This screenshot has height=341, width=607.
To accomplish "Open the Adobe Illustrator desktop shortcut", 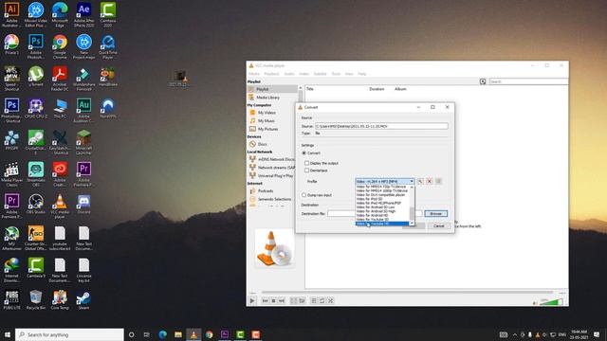I will pyautogui.click(x=11, y=14).
